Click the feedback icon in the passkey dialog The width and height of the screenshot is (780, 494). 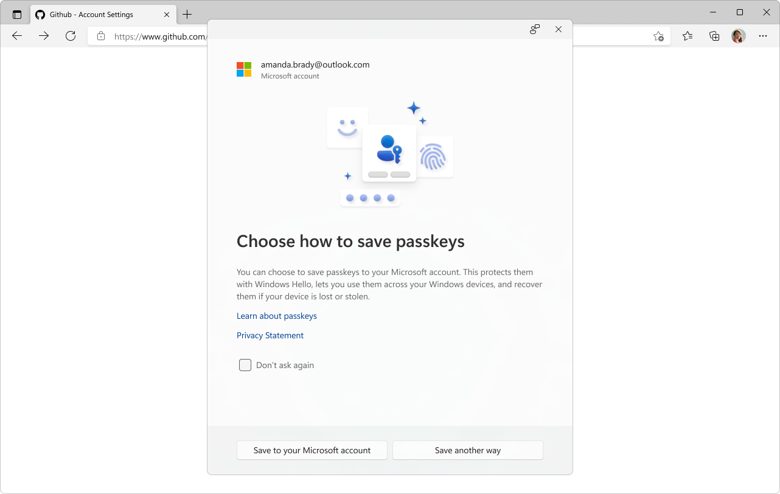pos(534,29)
